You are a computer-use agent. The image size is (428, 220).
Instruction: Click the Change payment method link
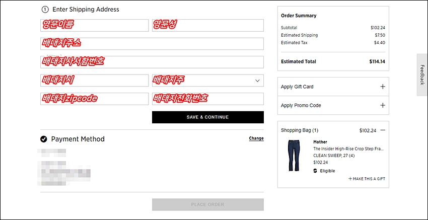[256, 138]
